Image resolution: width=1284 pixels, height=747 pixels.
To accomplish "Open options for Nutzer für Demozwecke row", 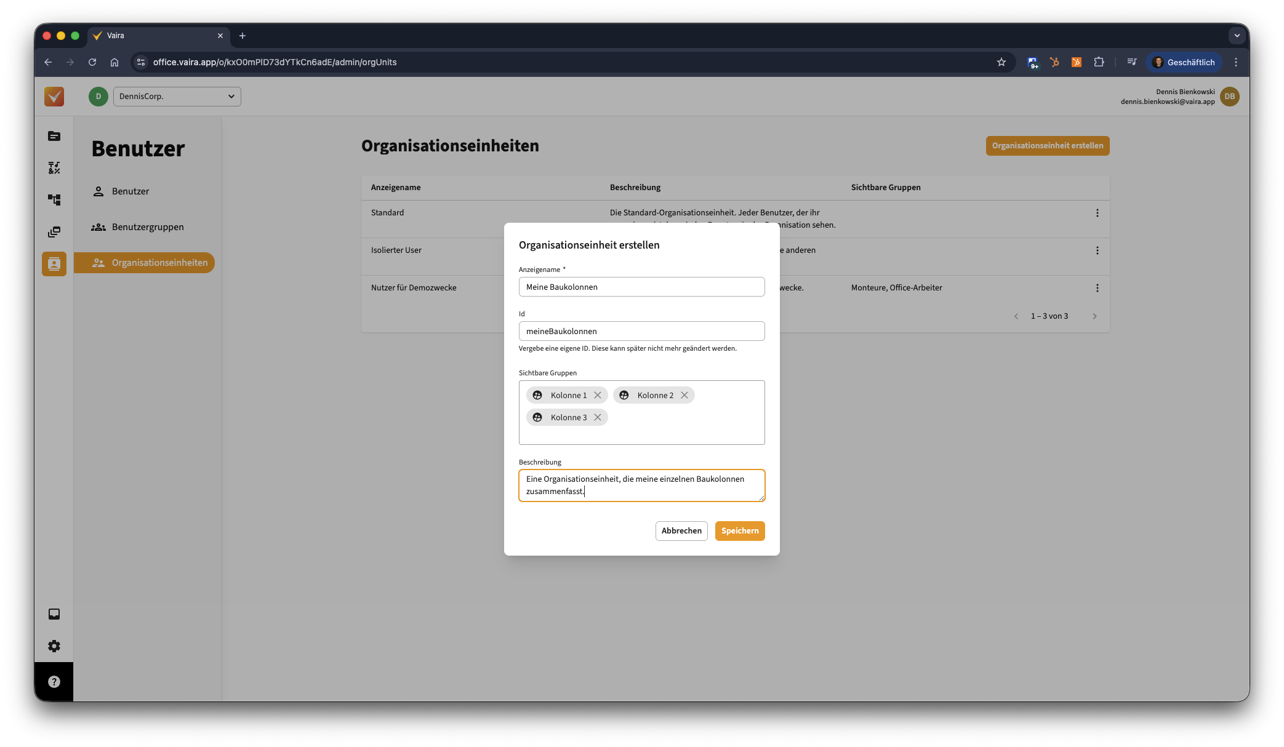I will point(1096,288).
